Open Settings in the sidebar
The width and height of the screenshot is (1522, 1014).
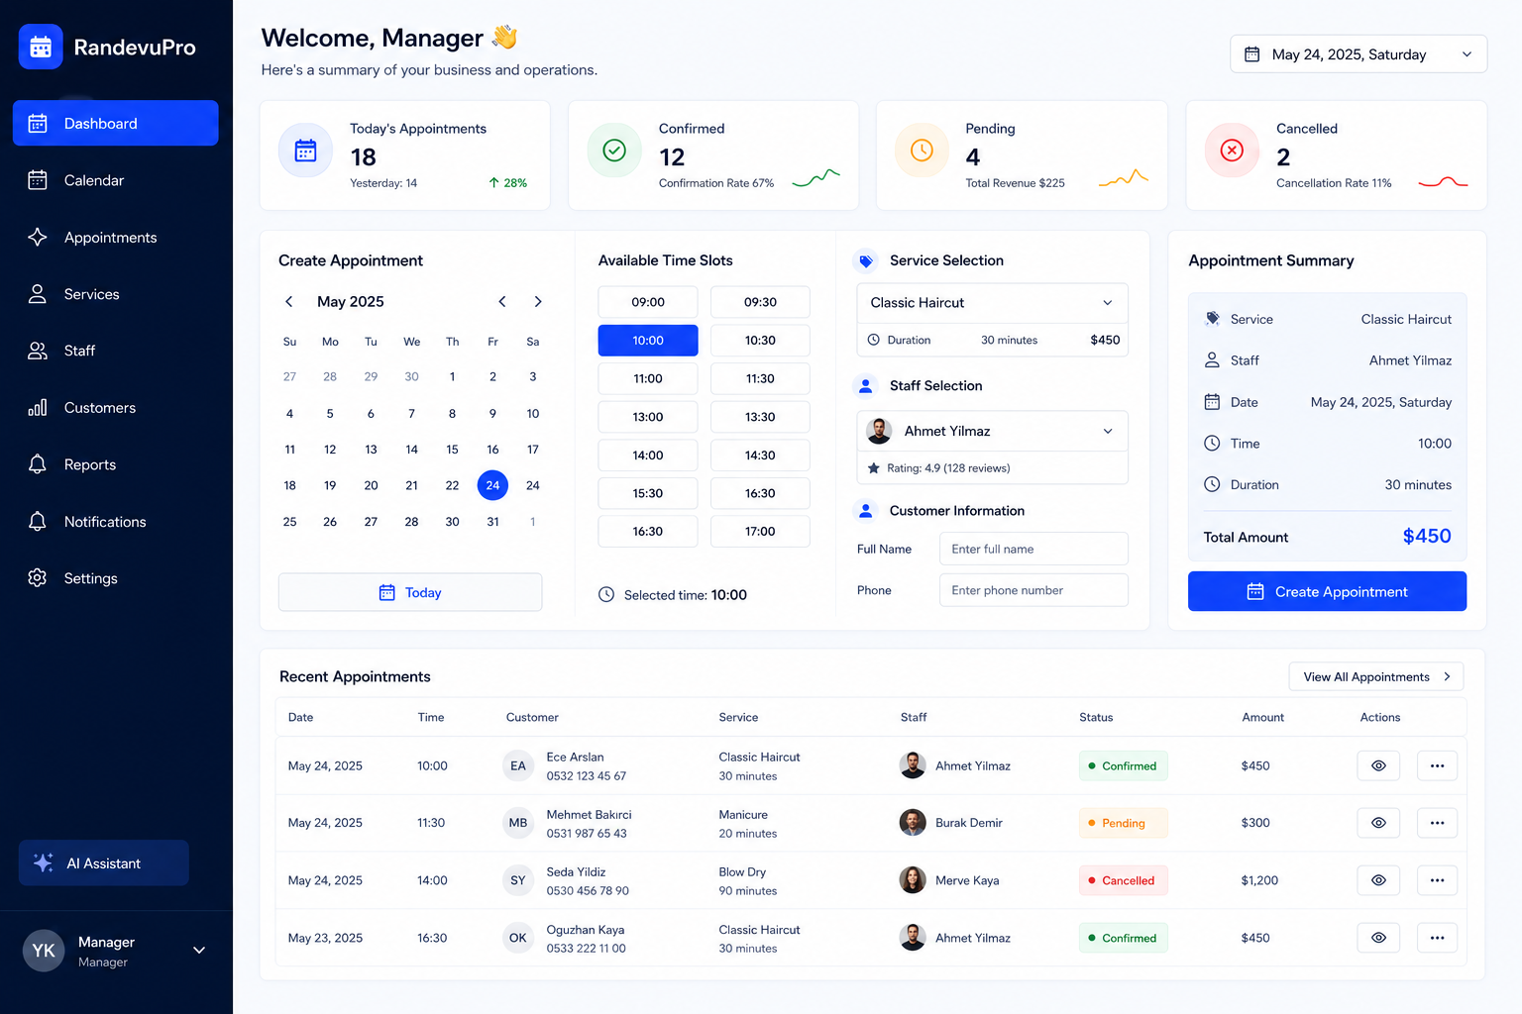[116, 578]
